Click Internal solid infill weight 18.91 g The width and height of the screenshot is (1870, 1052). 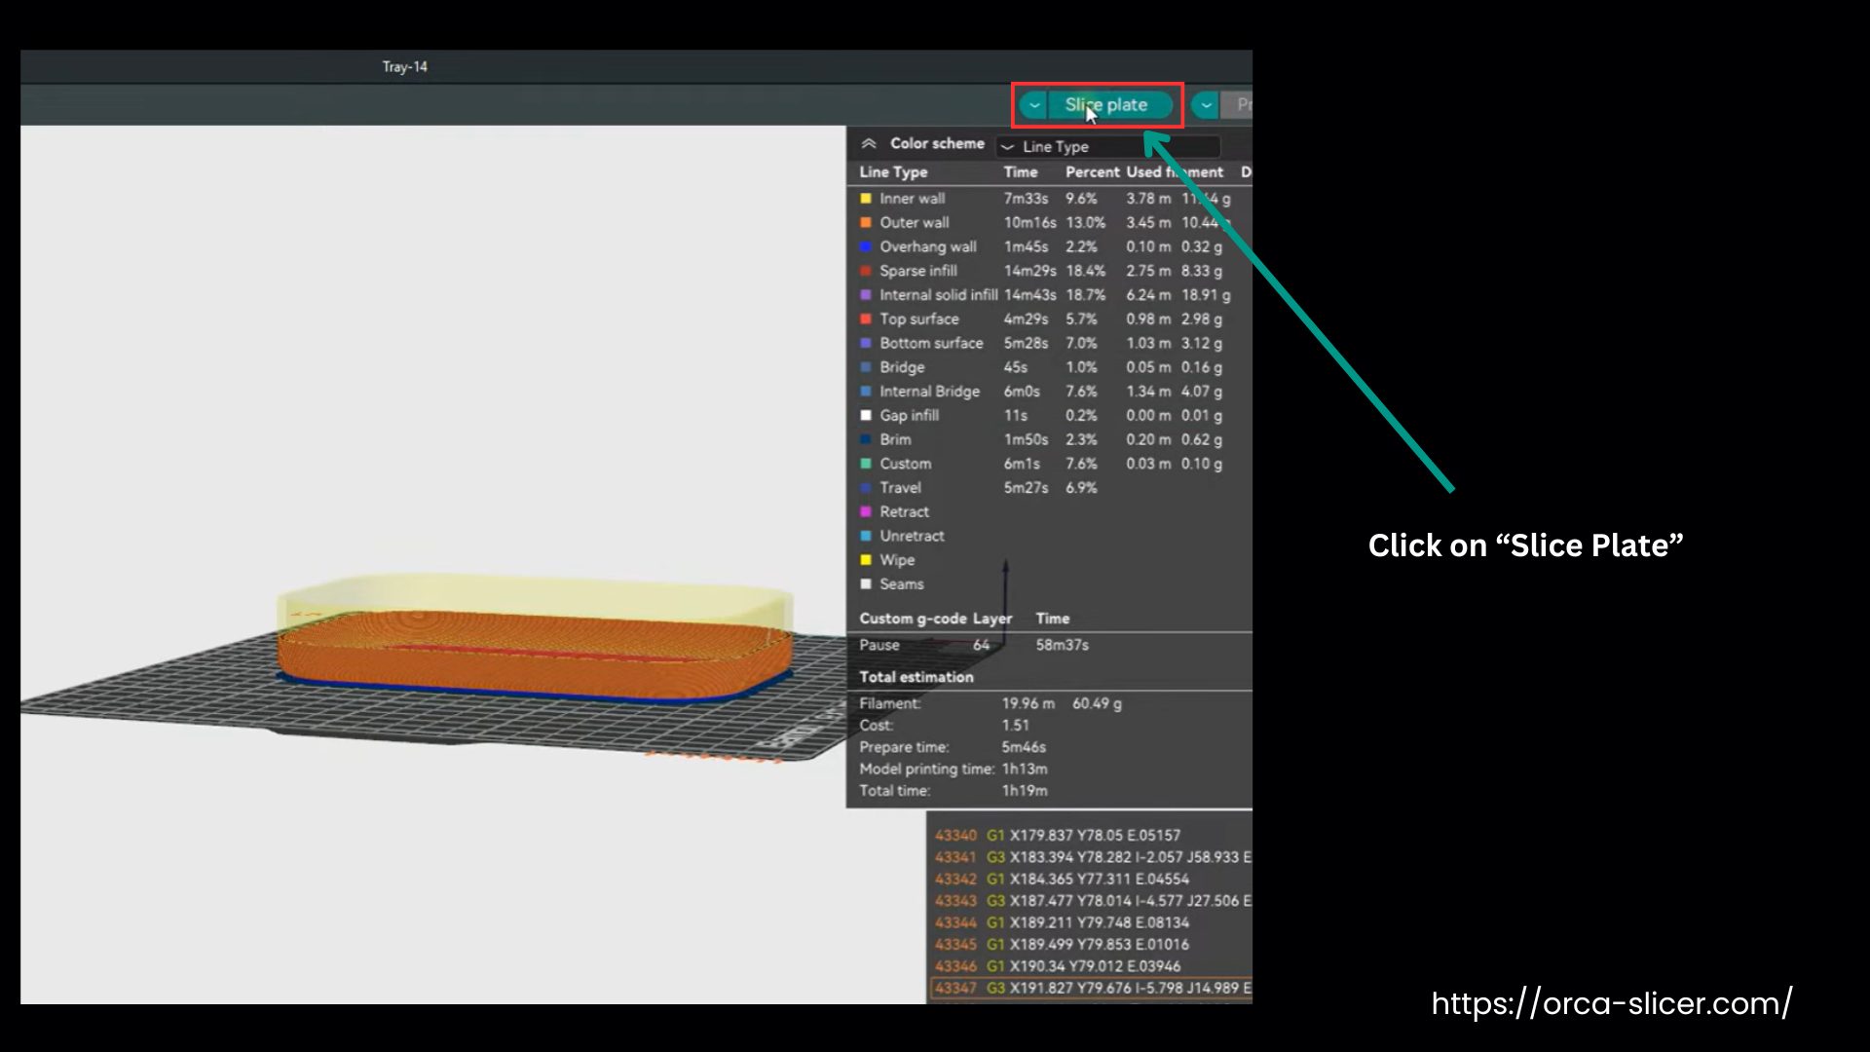(x=1206, y=295)
